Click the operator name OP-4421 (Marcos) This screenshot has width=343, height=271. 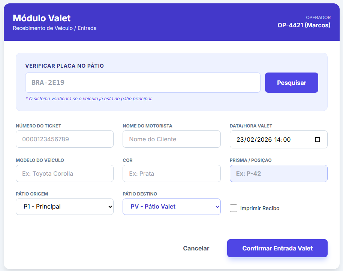[304, 25]
